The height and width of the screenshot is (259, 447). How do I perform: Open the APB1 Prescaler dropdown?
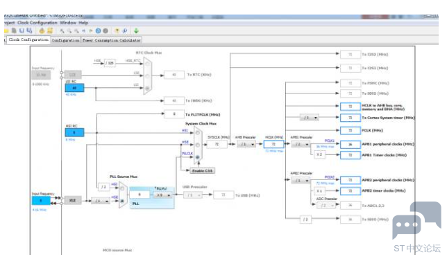[301, 145]
